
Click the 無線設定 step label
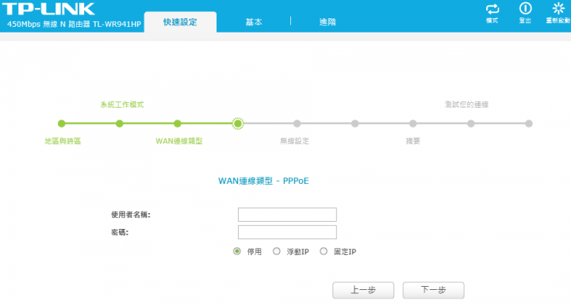(x=294, y=141)
